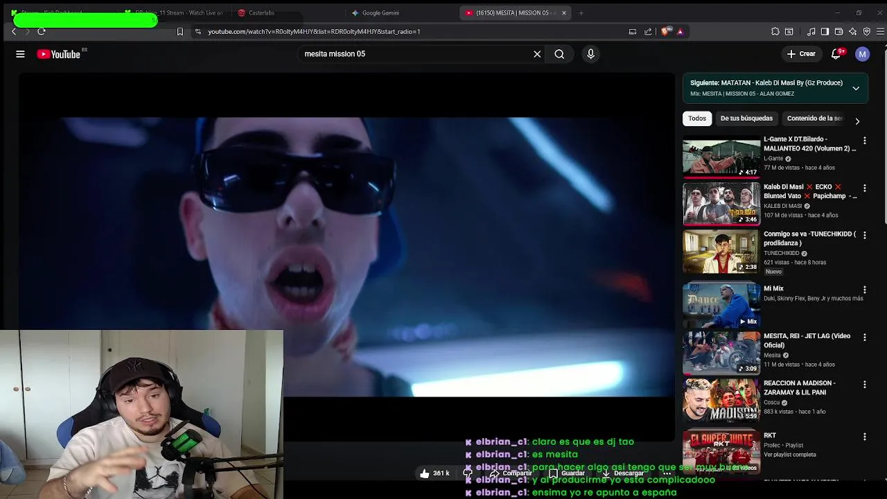Dislike the video with thumbs-down
The height and width of the screenshot is (499, 887).
[468, 473]
